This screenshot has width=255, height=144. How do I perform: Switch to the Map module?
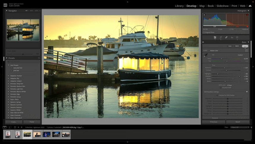[x=202, y=6]
